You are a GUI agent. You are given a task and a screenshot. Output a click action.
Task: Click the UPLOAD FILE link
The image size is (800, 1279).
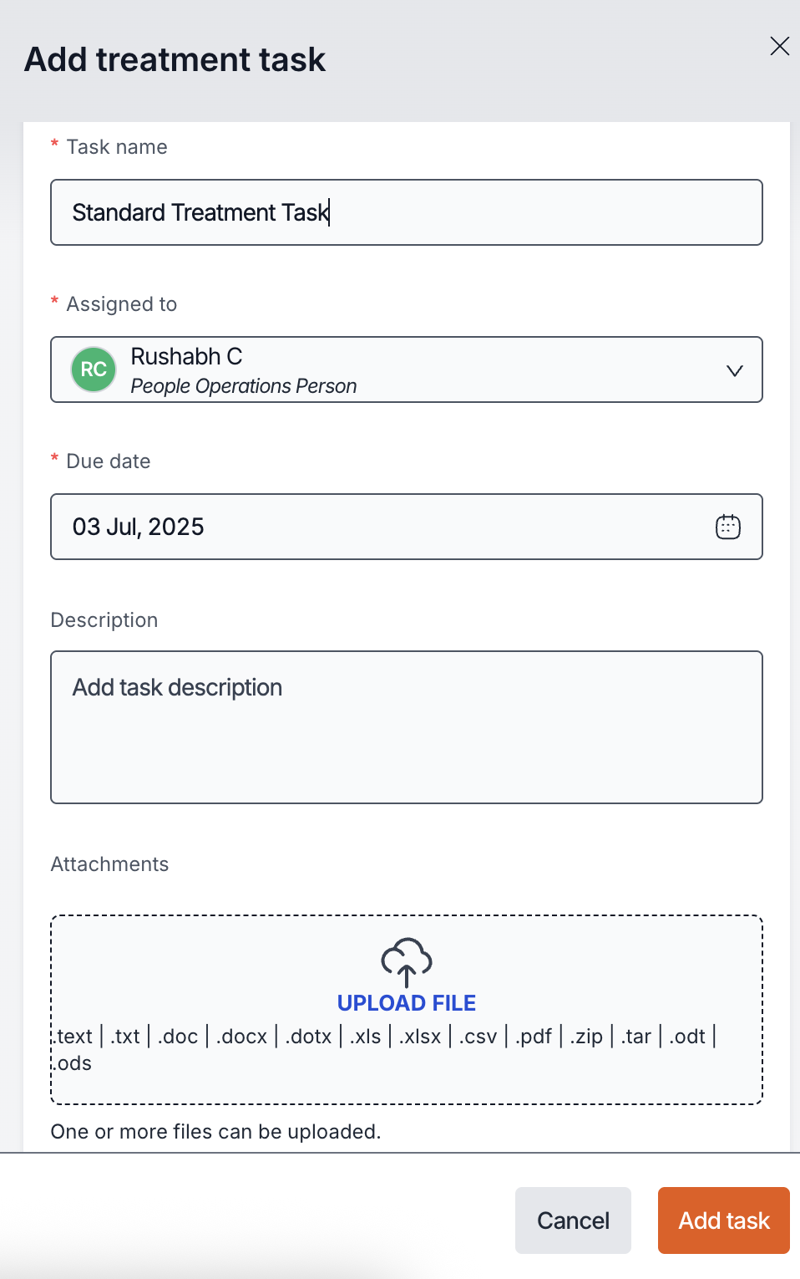pyautogui.click(x=406, y=1003)
